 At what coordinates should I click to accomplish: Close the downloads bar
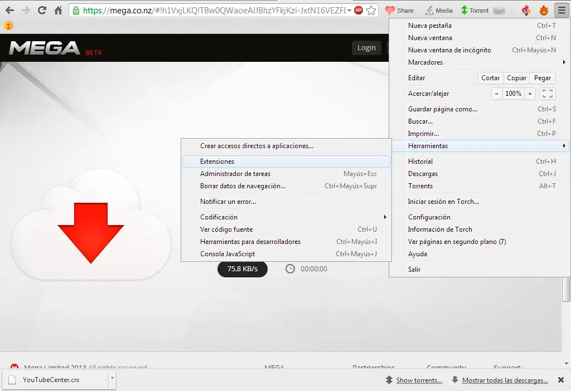click(x=561, y=380)
